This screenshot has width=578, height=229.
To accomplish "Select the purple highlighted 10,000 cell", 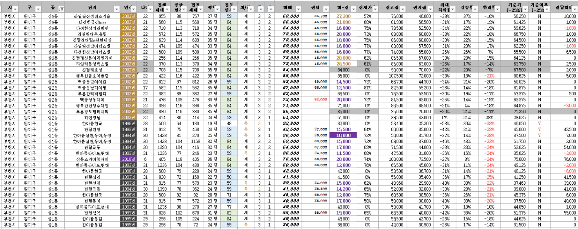I will [x=343, y=135].
